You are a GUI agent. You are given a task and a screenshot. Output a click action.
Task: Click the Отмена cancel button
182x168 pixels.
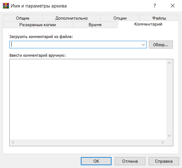130,161
